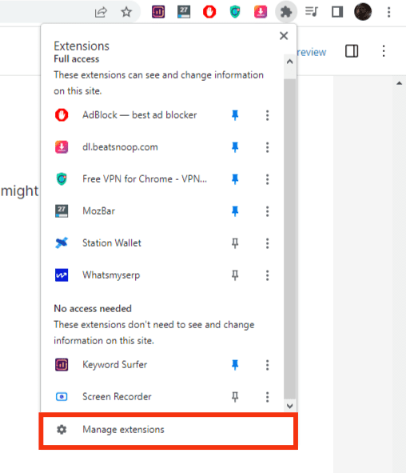Click the AdBlock red hand list icon

click(62, 115)
